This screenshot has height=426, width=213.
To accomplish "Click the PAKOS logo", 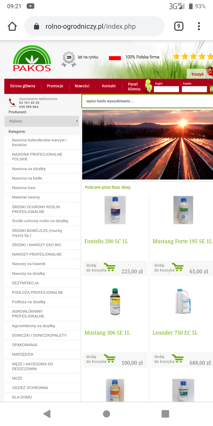I will [x=32, y=59].
